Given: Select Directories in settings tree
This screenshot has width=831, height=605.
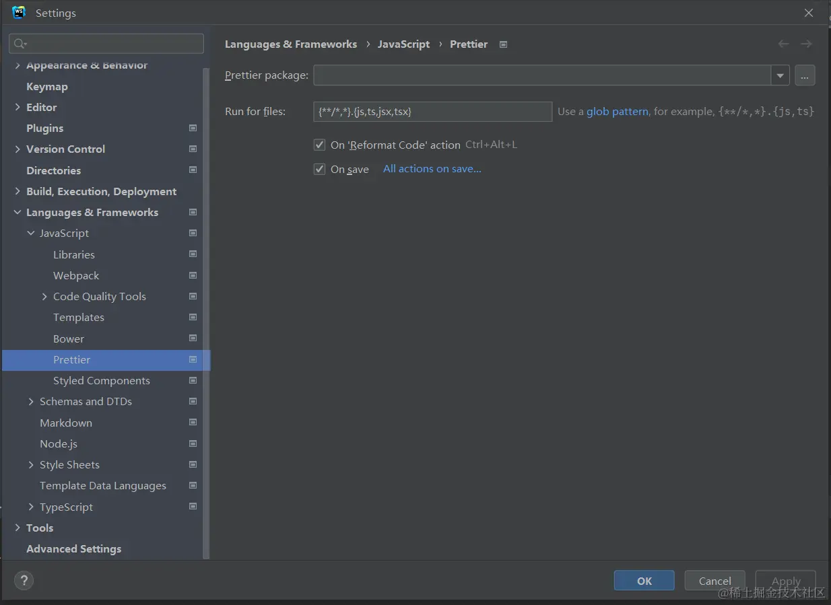Looking at the screenshot, I should (53, 170).
